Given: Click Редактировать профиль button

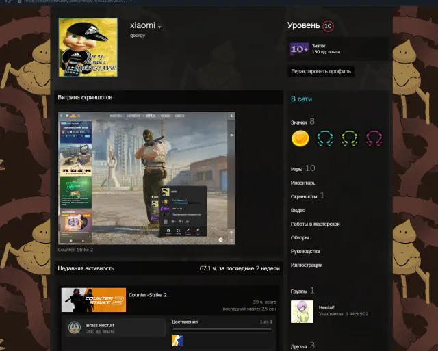Looking at the screenshot, I should tap(321, 71).
